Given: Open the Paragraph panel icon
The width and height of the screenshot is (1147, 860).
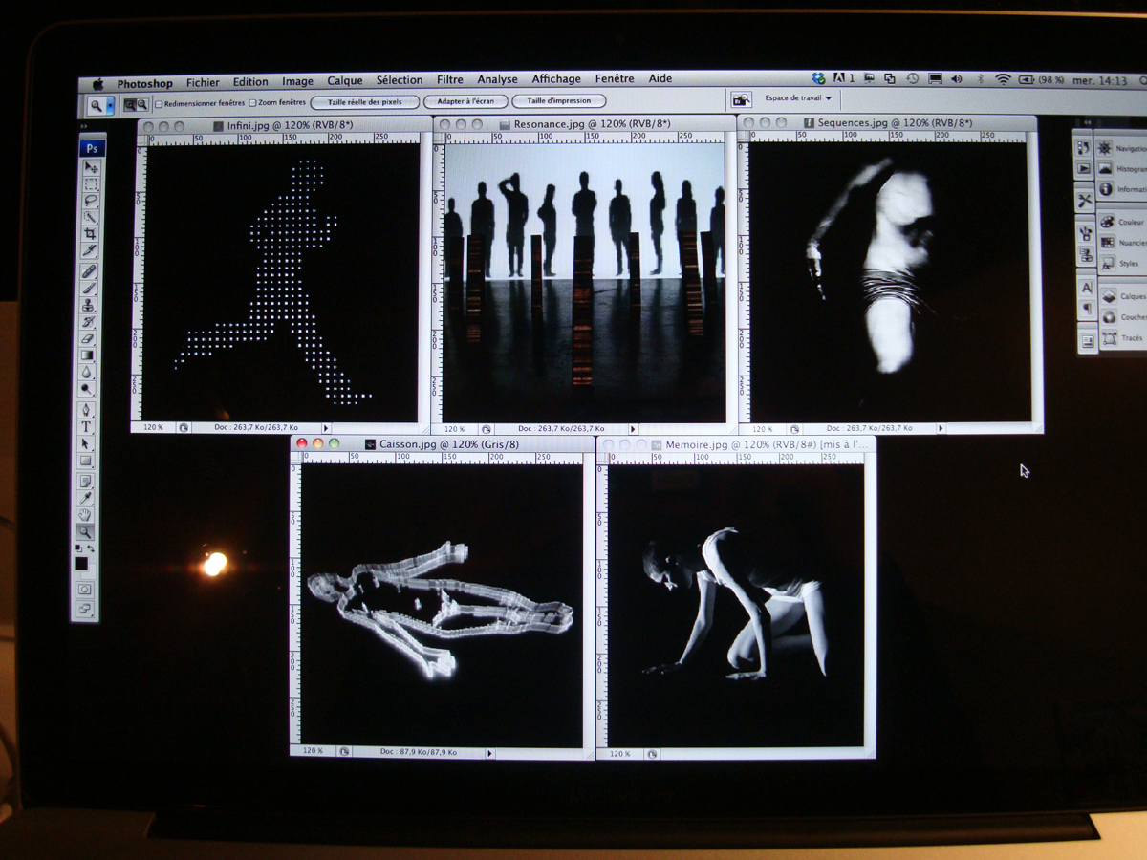Looking at the screenshot, I should (x=1088, y=308).
